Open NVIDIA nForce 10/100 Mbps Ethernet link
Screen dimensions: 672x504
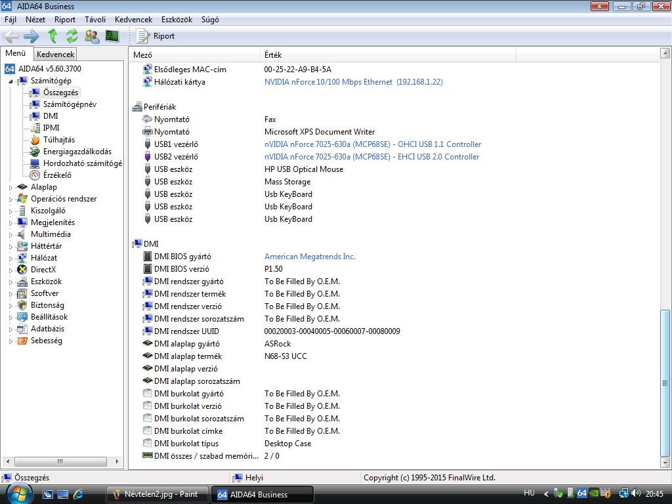click(354, 82)
